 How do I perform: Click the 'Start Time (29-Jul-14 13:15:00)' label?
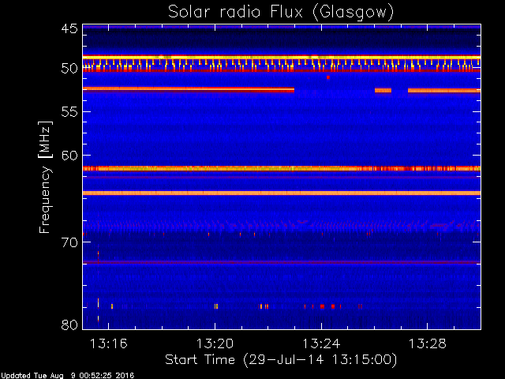point(281,360)
